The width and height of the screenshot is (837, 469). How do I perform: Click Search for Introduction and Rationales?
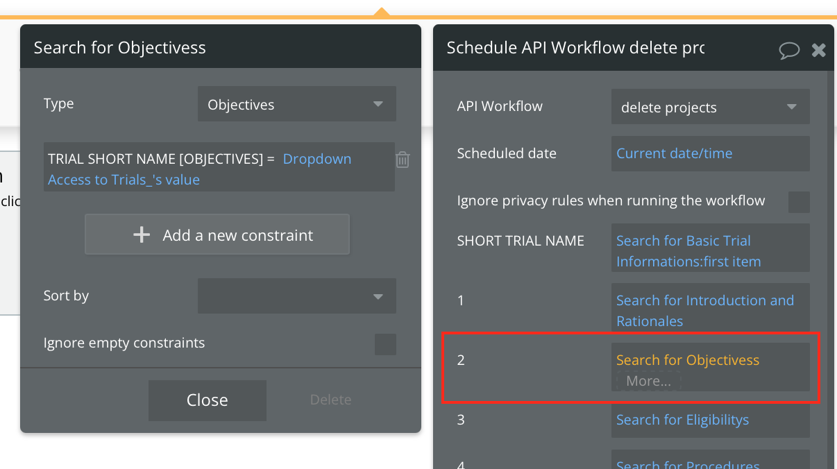point(704,310)
